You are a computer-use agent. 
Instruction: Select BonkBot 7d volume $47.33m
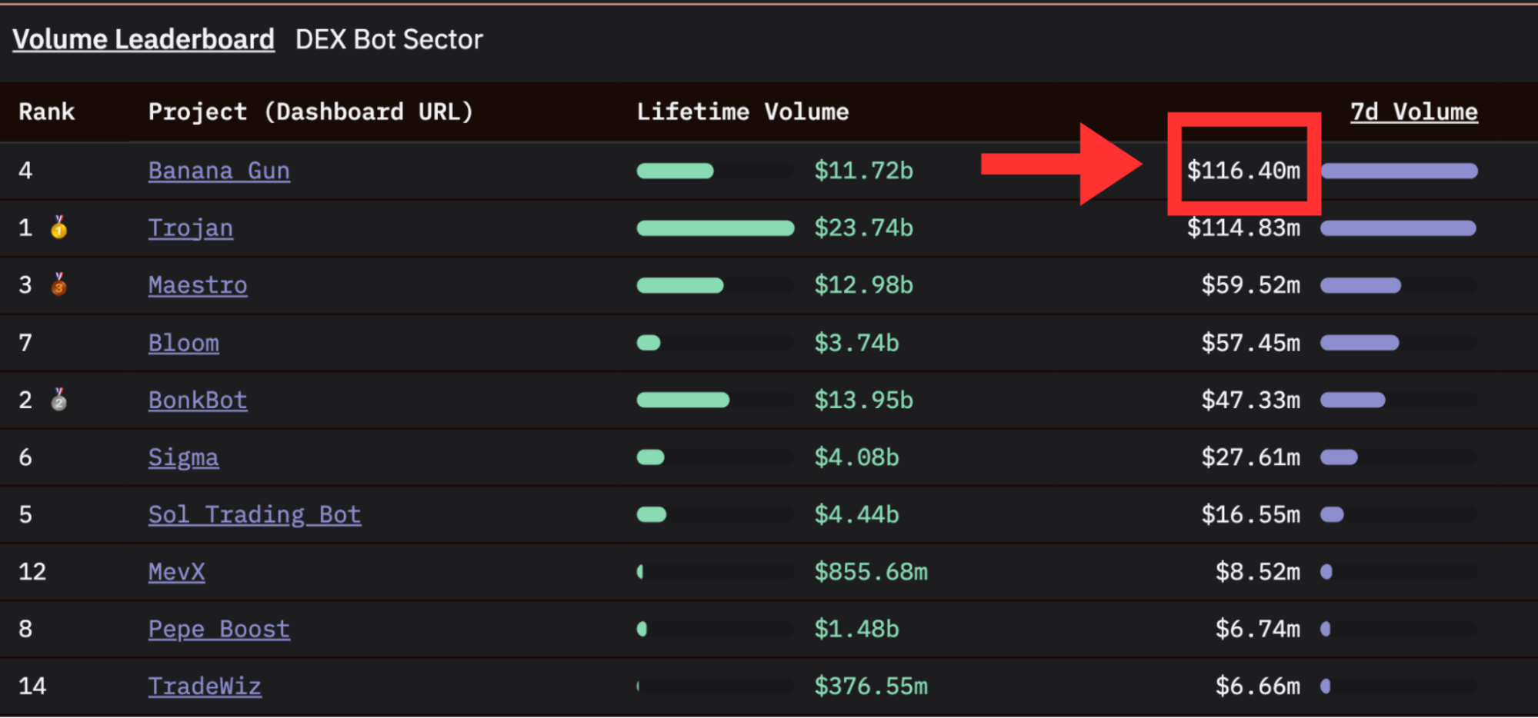click(x=1251, y=400)
